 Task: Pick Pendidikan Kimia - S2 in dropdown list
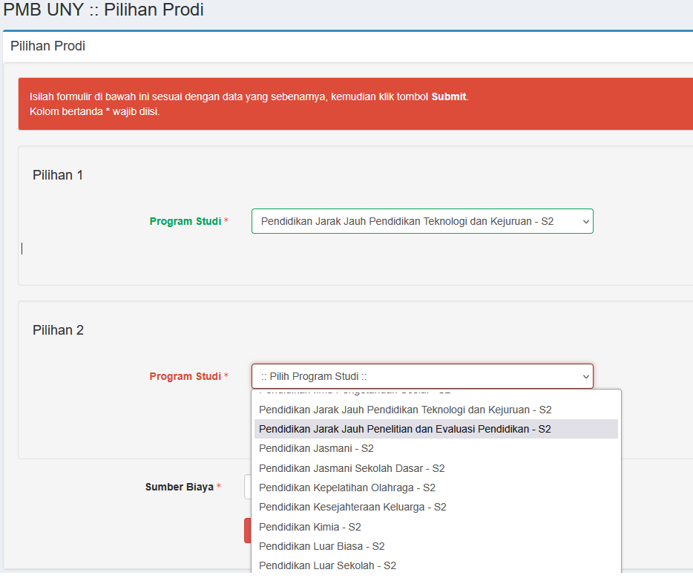tap(310, 527)
